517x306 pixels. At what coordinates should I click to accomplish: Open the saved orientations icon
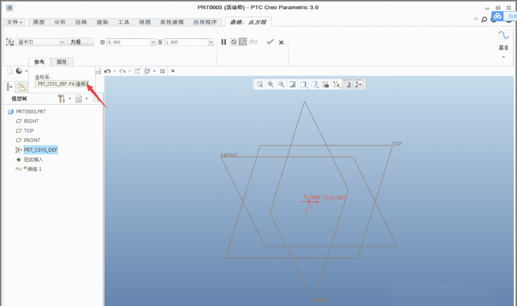tap(314, 85)
